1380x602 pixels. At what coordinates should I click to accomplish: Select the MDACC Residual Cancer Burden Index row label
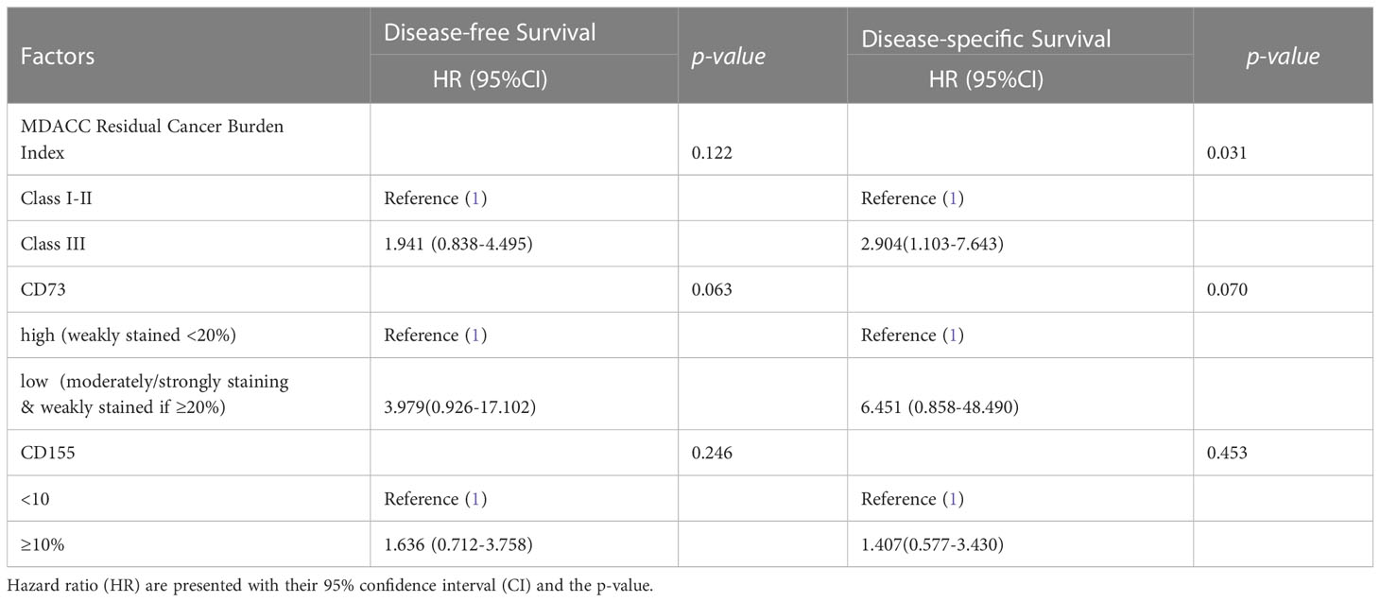click(152, 139)
